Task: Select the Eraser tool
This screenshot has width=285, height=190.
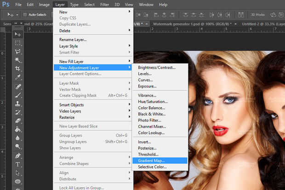Action: (18, 121)
